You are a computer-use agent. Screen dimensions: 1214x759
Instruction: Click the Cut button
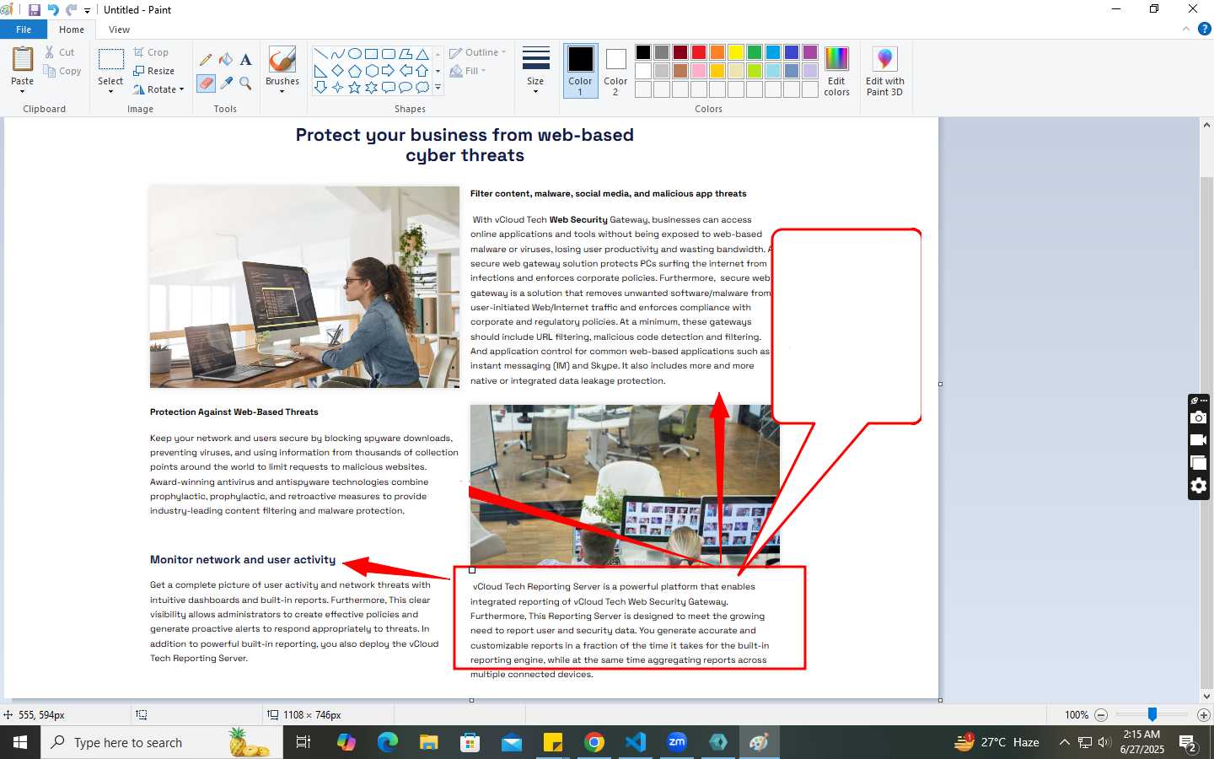click(59, 52)
